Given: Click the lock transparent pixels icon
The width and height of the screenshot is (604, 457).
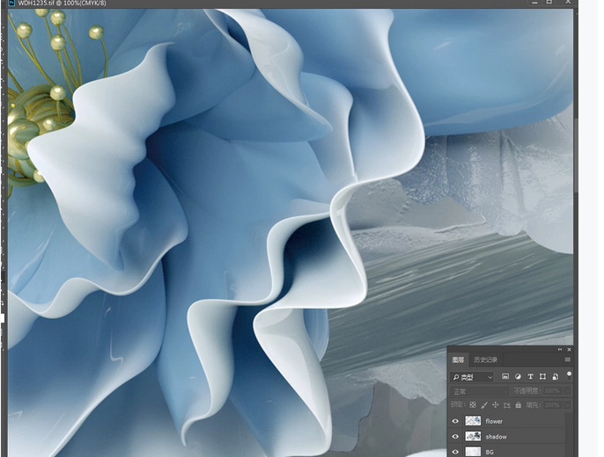Looking at the screenshot, I should pos(473,405).
